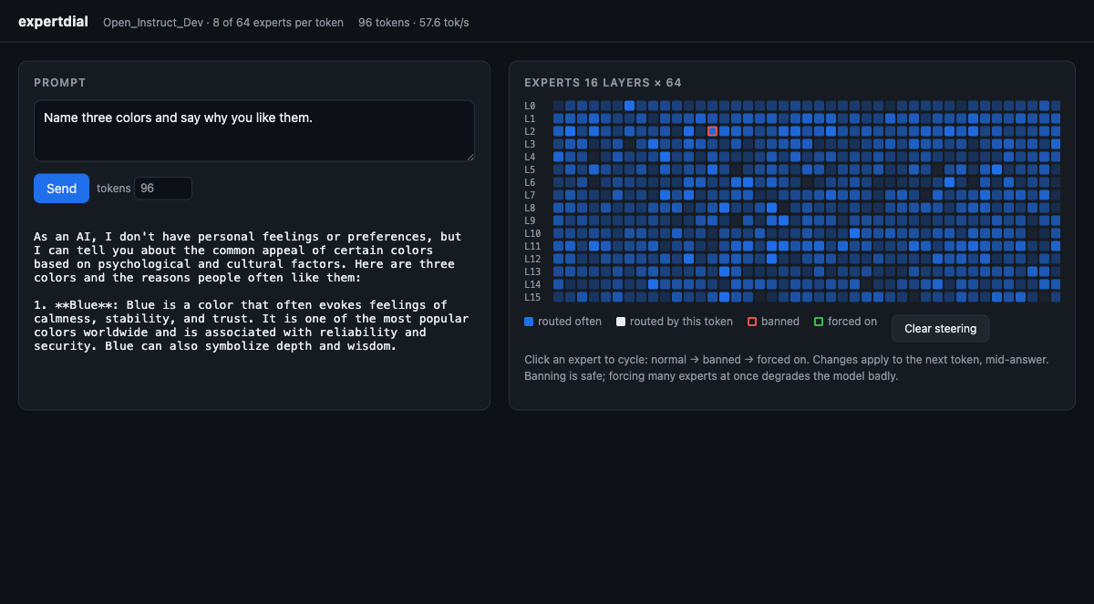Click the 'PROMPT' panel heading
The height and width of the screenshot is (604, 1094).
click(x=60, y=83)
